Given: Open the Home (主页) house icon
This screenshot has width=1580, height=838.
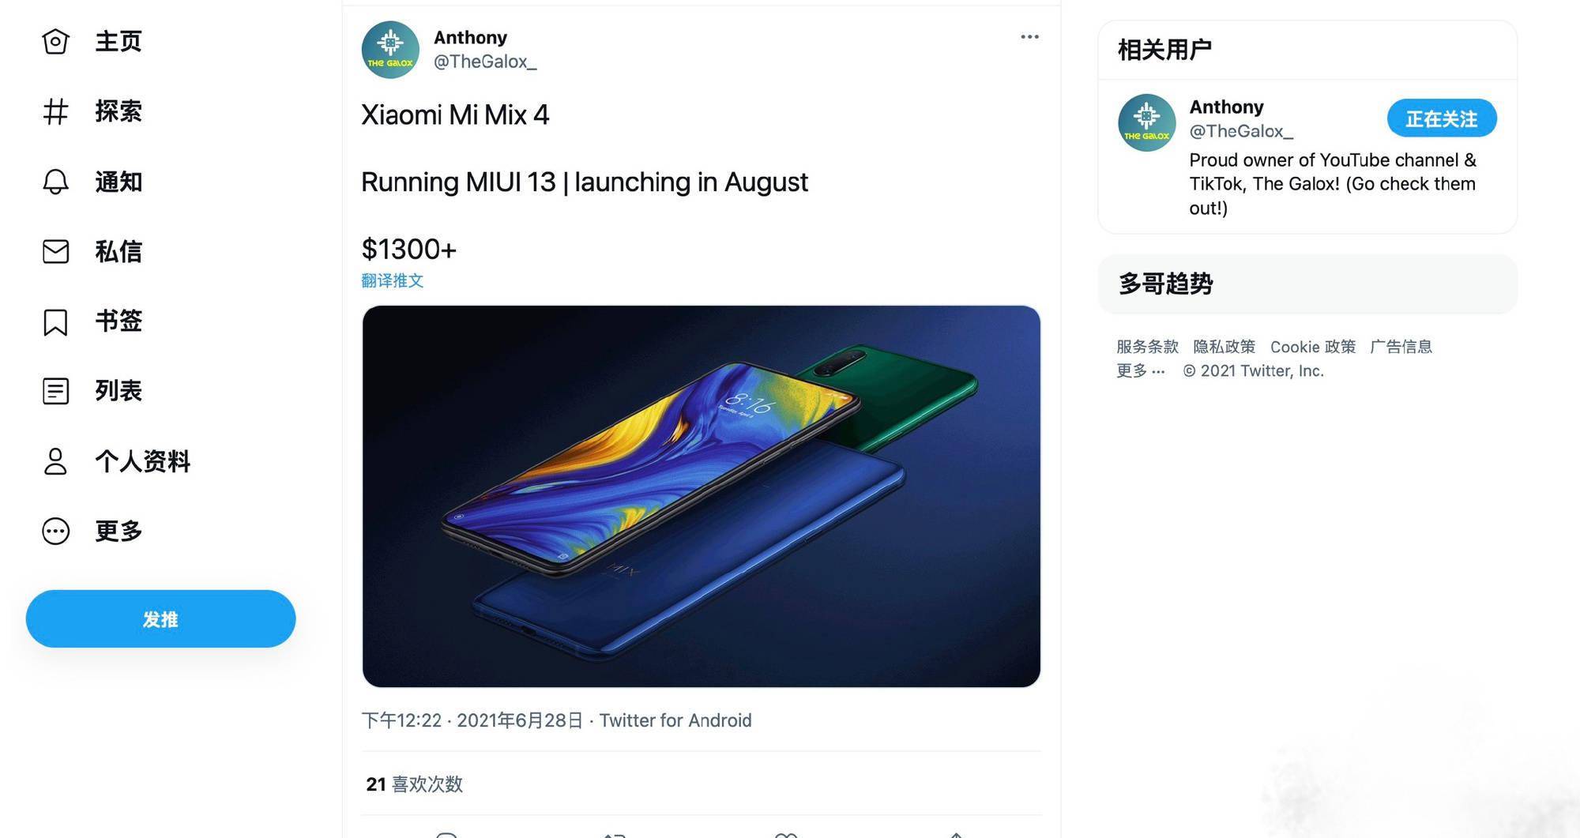Looking at the screenshot, I should [x=55, y=42].
